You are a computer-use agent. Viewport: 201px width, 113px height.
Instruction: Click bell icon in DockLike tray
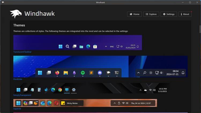click(183, 73)
